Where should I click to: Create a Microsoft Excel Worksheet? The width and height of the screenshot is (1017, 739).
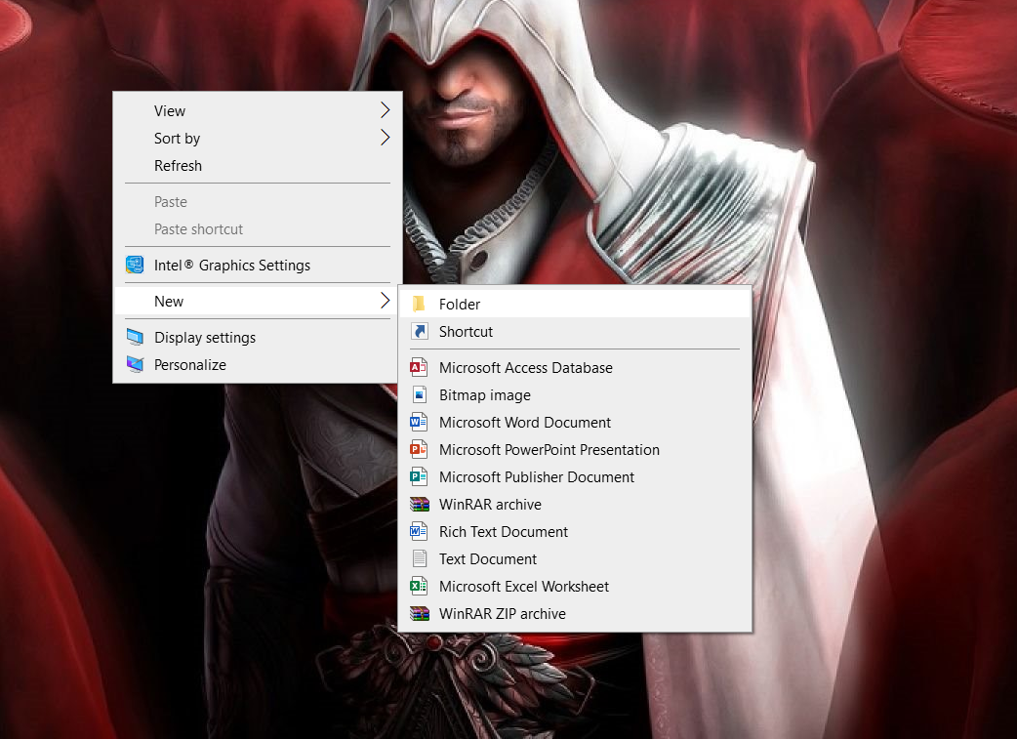pos(575,586)
